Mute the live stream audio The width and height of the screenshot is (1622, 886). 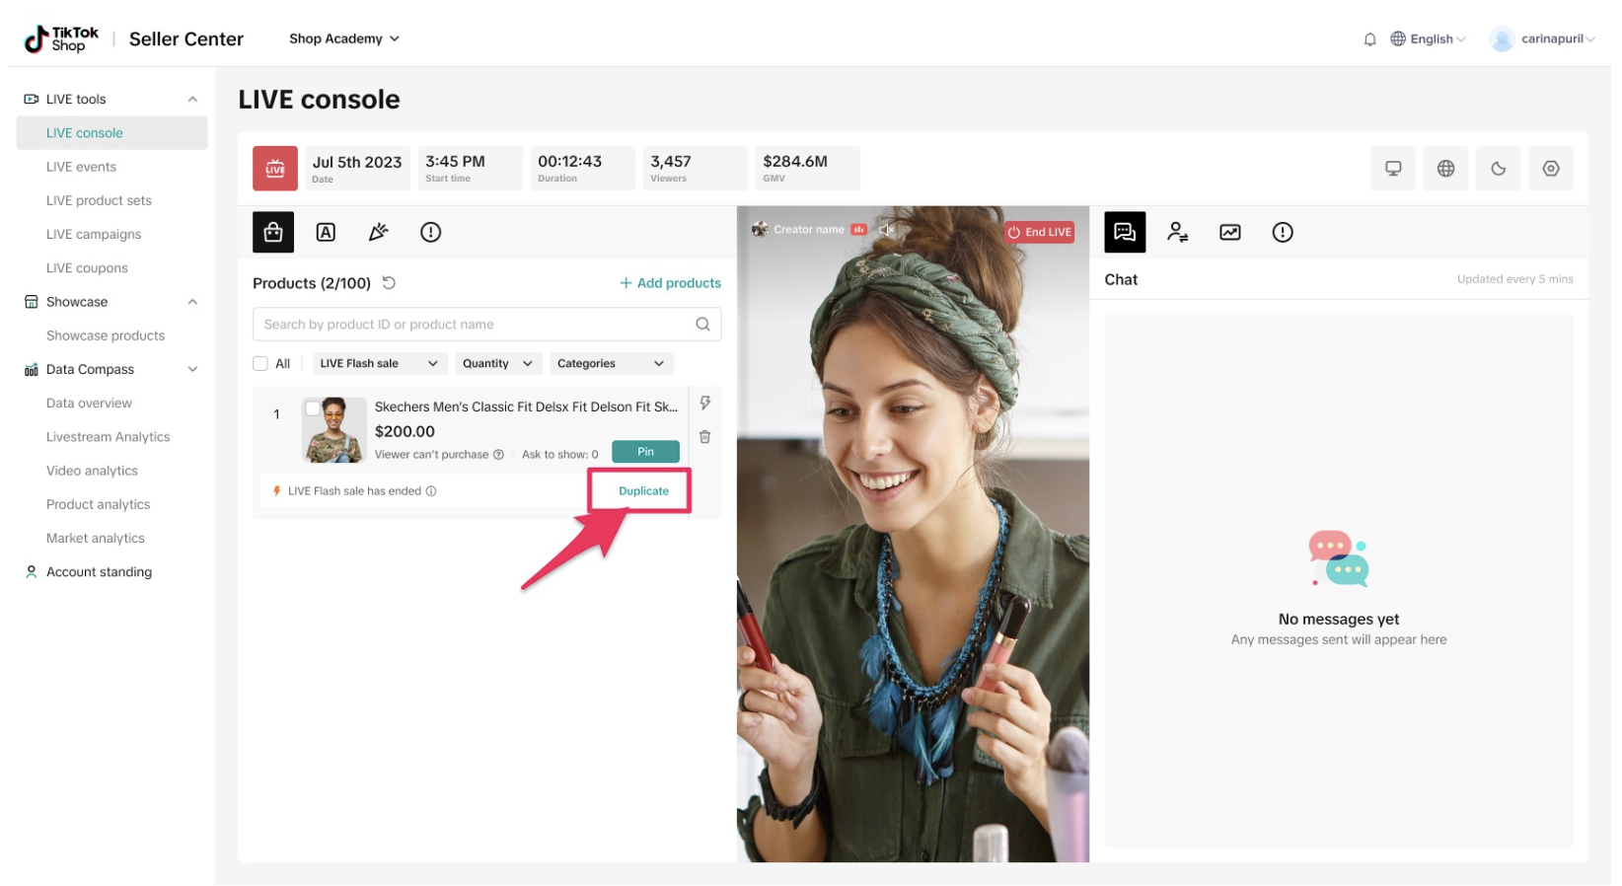[886, 230]
